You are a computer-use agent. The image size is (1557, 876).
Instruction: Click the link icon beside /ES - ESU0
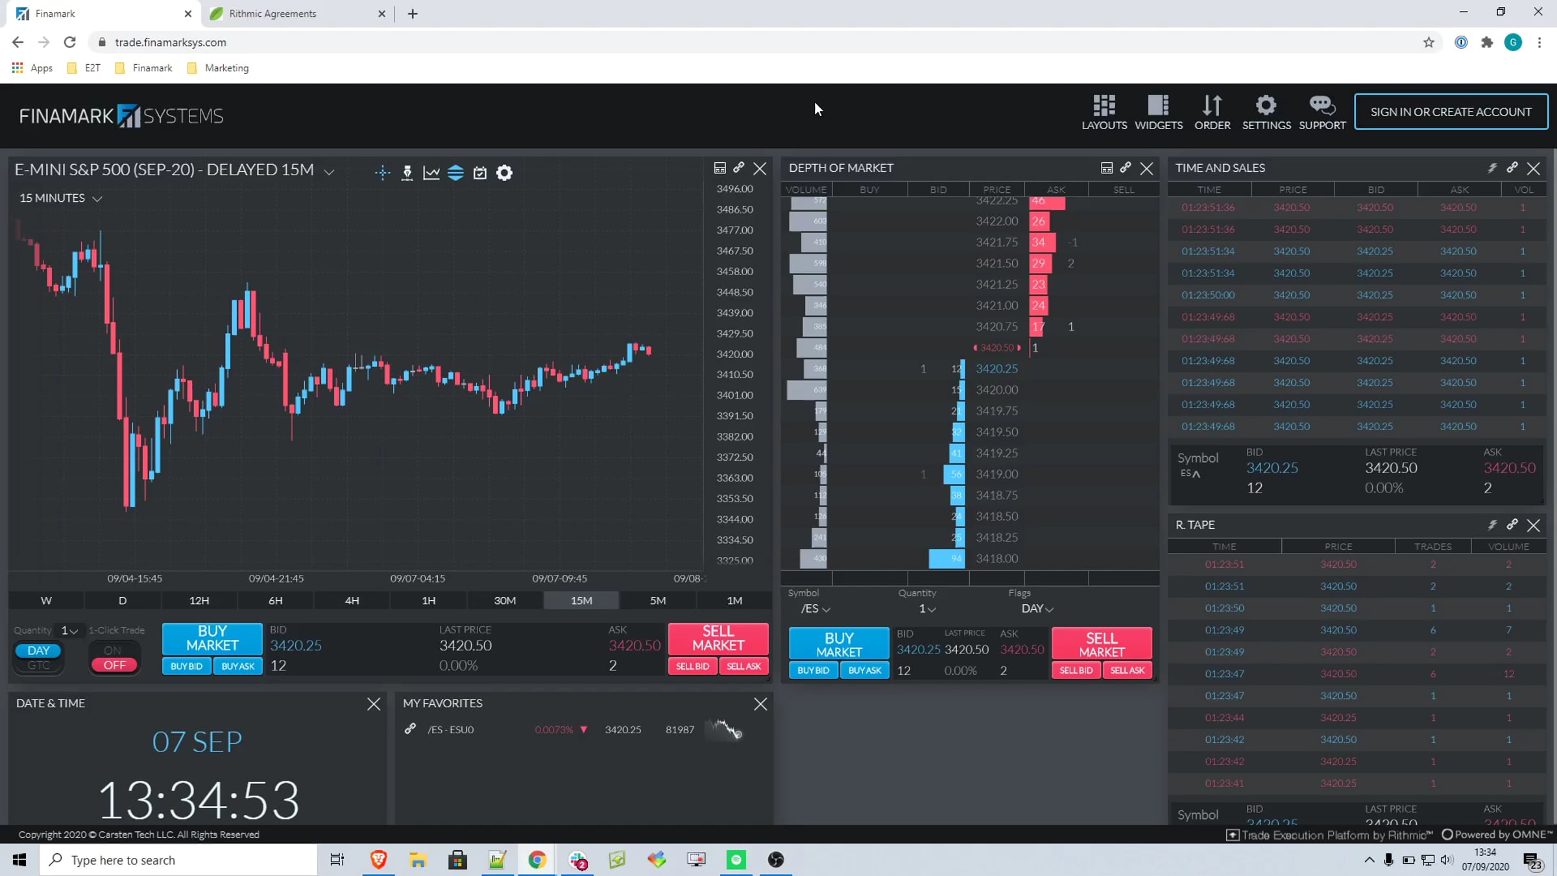coord(410,729)
